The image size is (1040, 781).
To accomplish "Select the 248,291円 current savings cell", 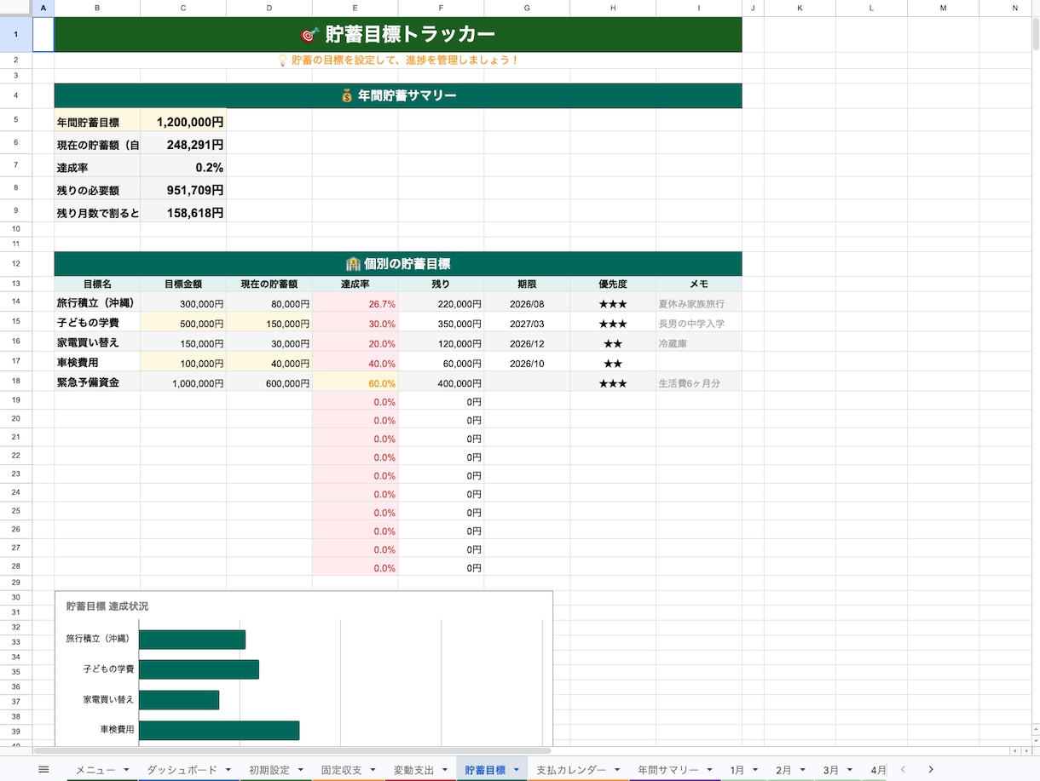I will (x=183, y=145).
